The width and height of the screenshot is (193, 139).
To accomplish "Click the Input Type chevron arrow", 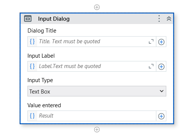I will click(x=162, y=91).
